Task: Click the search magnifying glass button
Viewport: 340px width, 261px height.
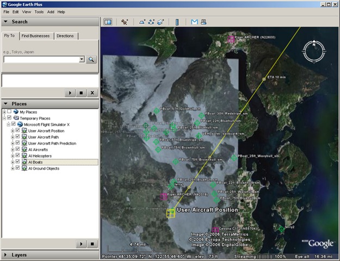Action: point(91,60)
